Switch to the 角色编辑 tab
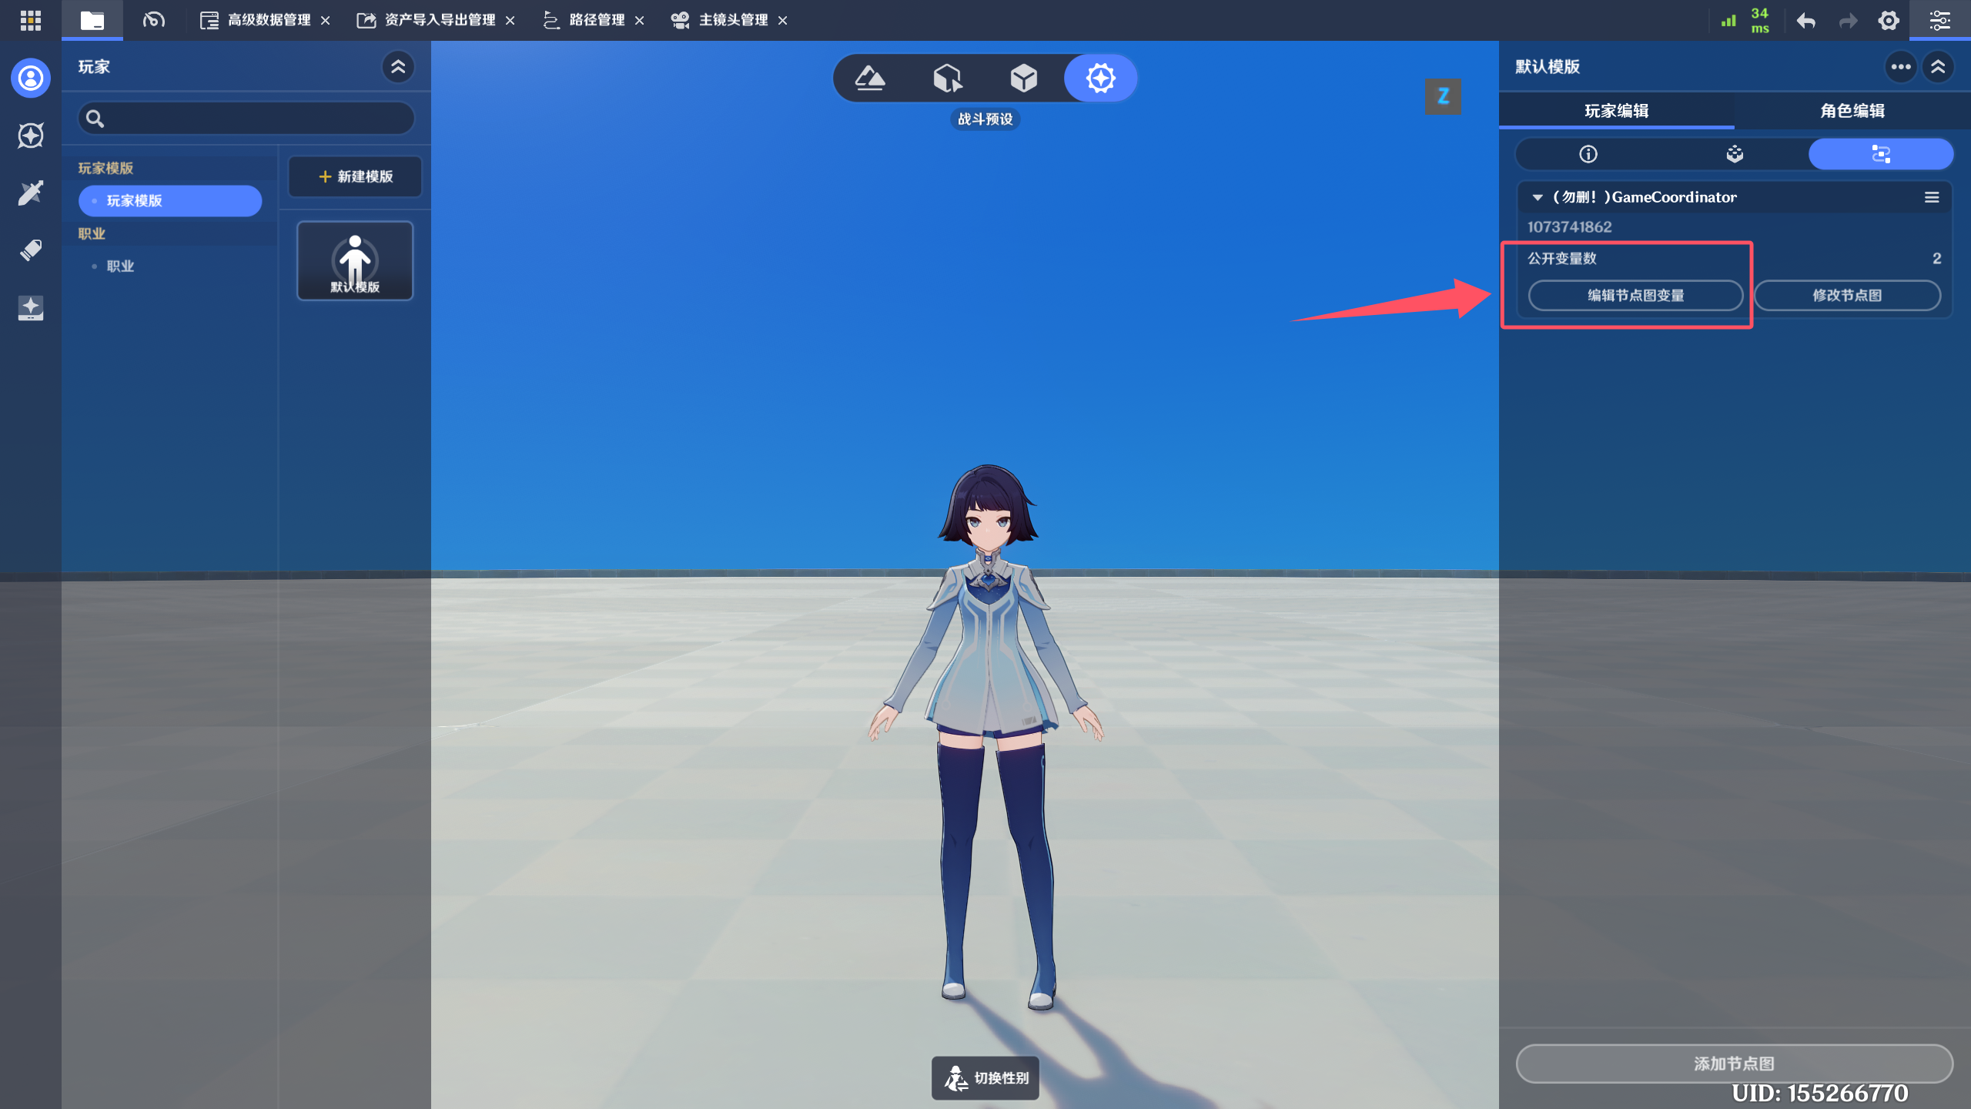 coord(1852,111)
